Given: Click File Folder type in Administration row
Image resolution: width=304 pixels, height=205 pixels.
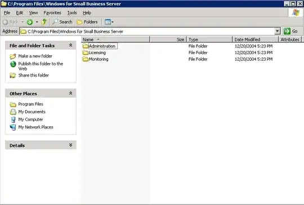Looking at the screenshot, I should coord(198,46).
